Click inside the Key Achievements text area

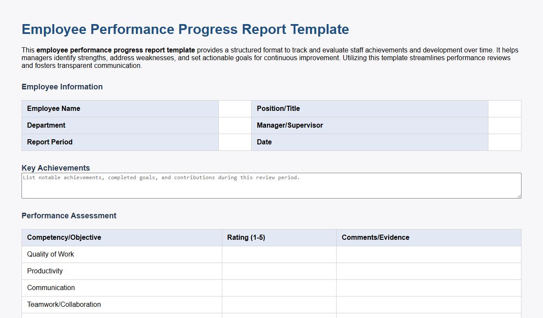click(271, 185)
